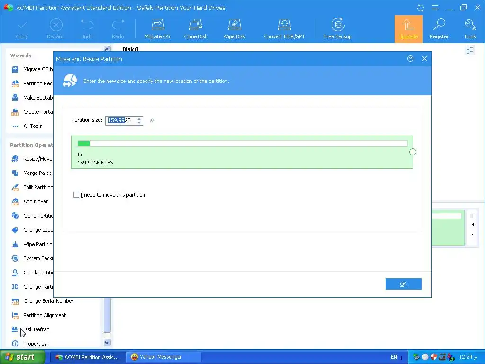Screen dimensions: 485x364
Task: Open Disk Defrag in sidebar
Action: pos(30,329)
